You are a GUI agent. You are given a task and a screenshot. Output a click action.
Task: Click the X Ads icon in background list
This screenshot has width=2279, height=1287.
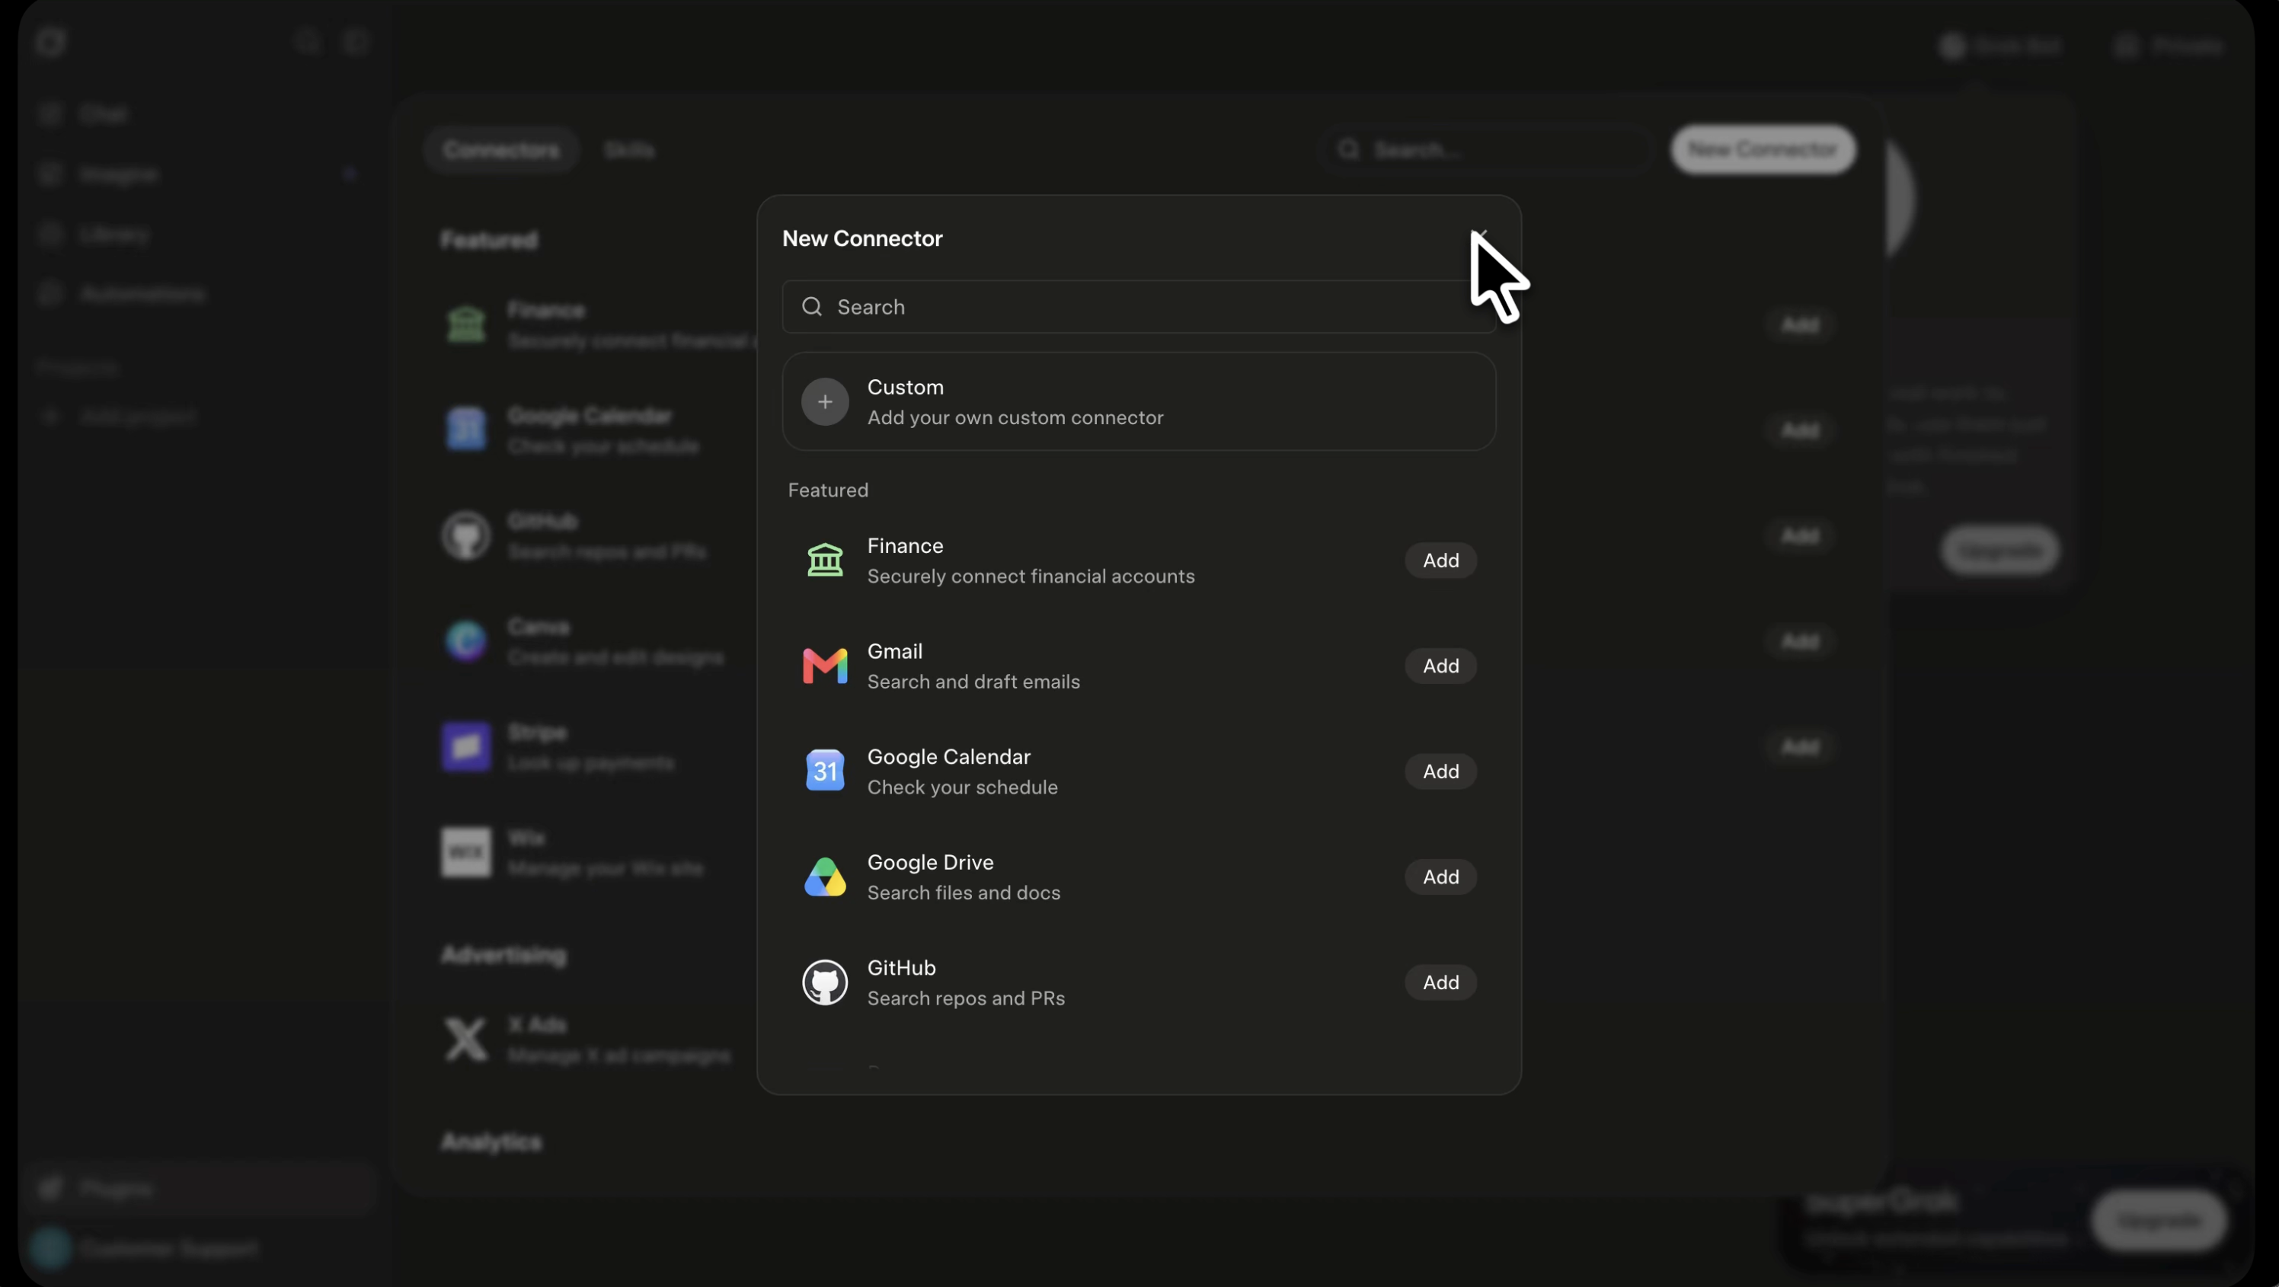(465, 1039)
